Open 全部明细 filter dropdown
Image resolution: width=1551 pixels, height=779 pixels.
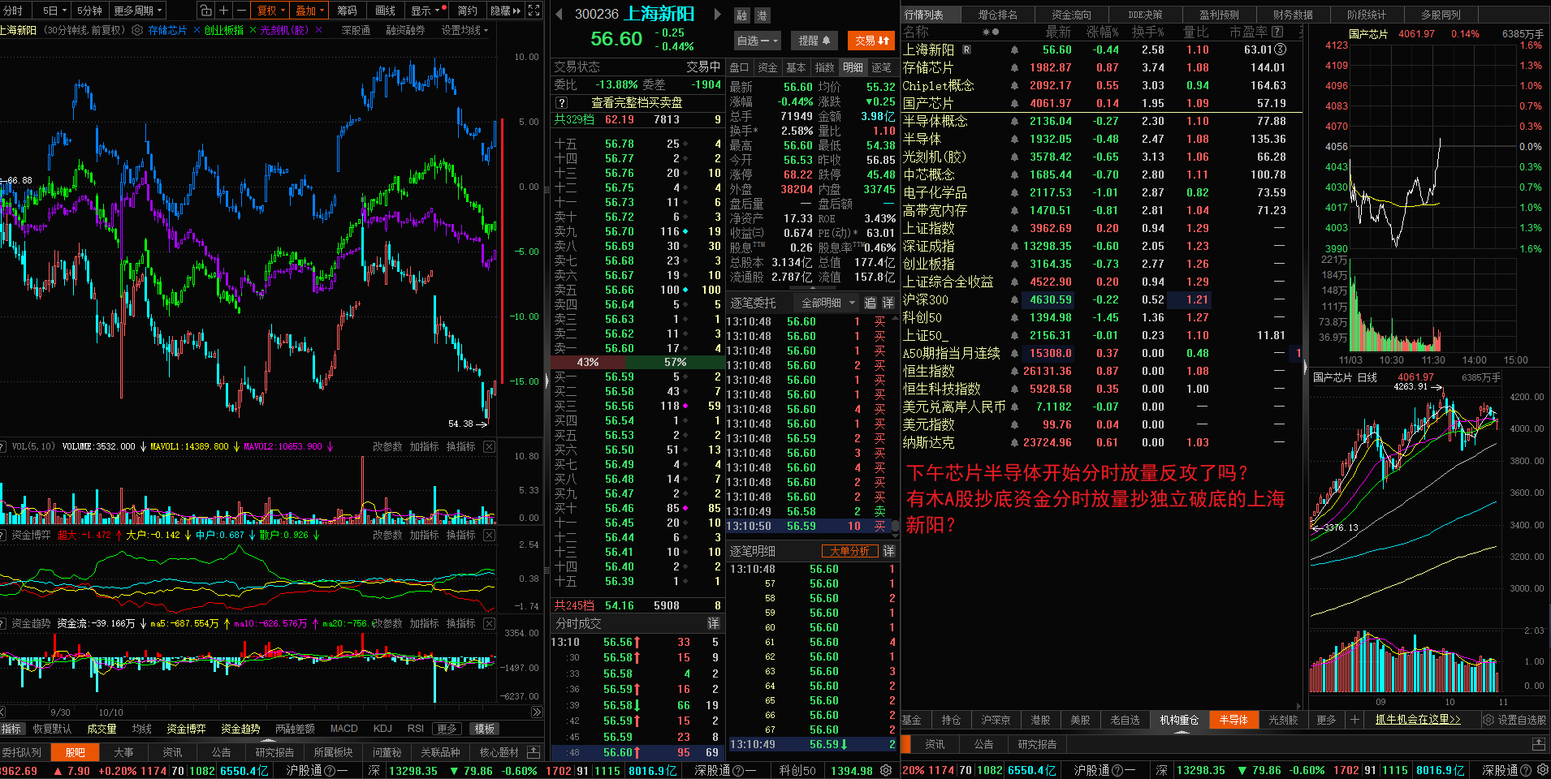[827, 303]
